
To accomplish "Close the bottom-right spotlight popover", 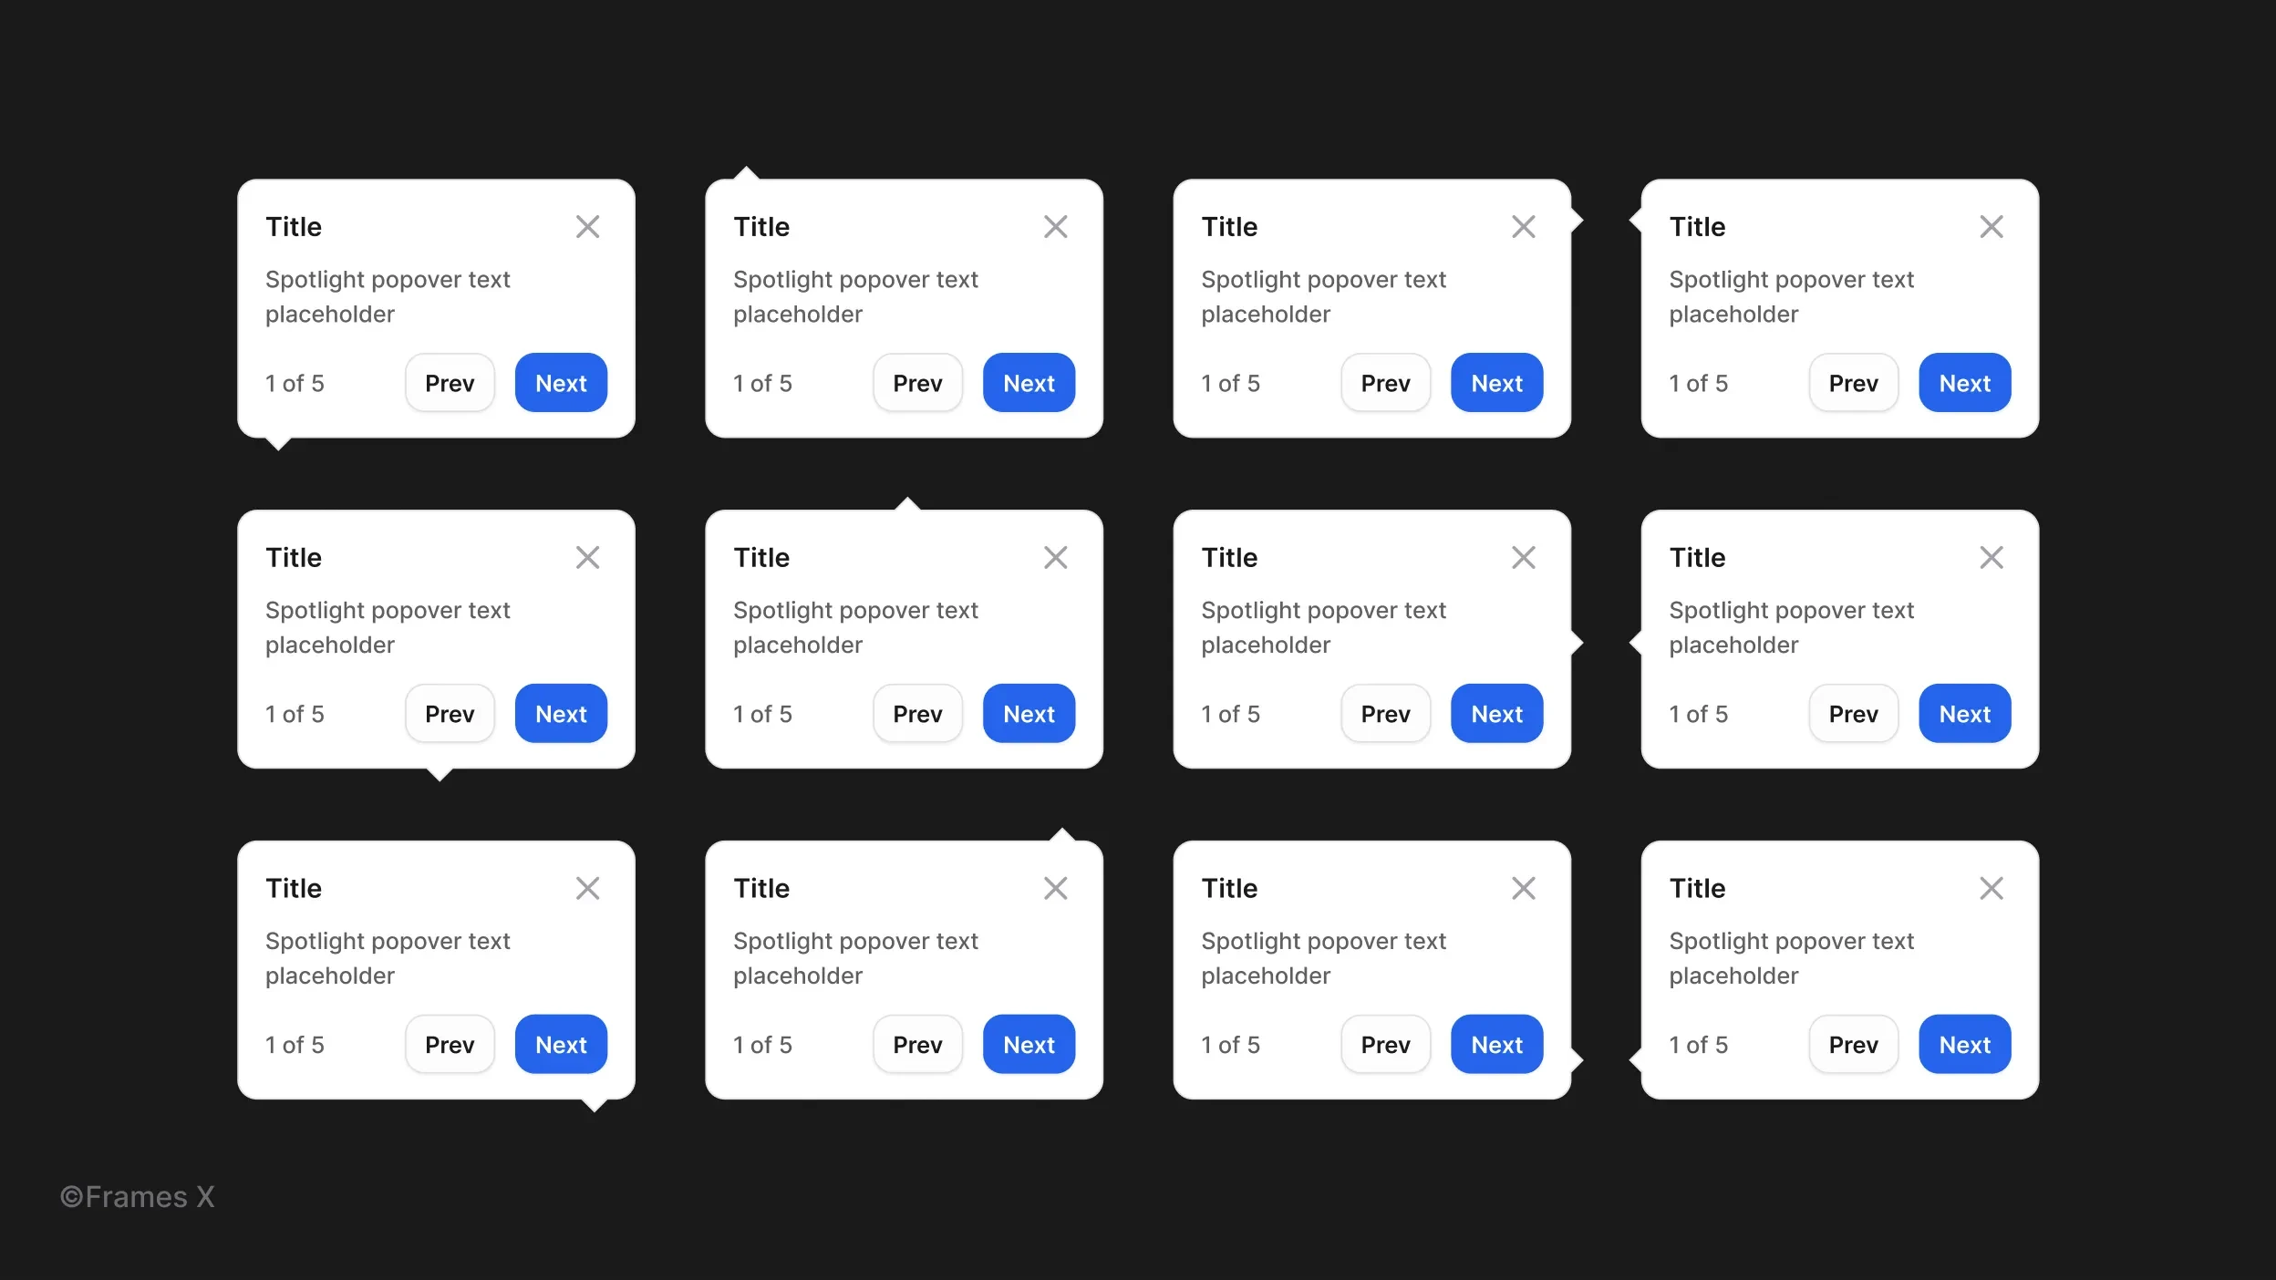I will [x=1991, y=888].
